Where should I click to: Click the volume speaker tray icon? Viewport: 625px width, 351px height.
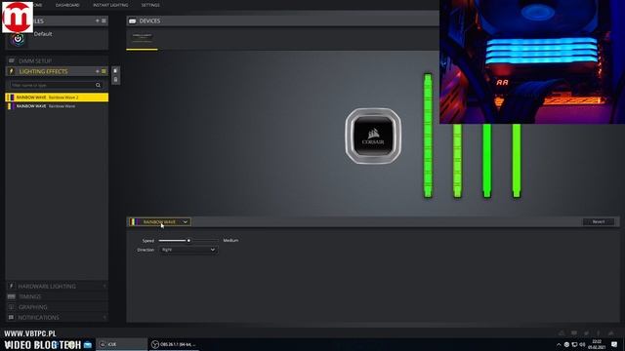click(x=582, y=344)
